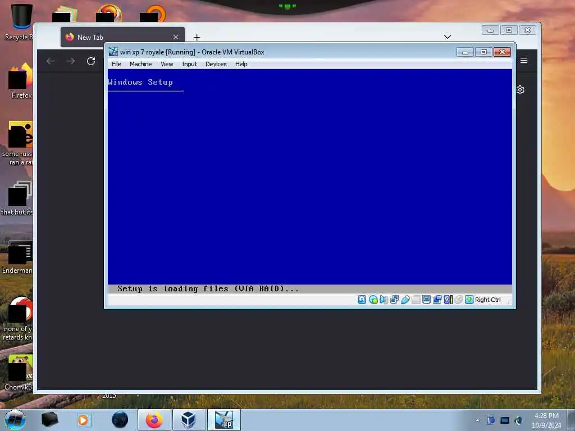Click the Right Ctrl host key label
Viewport: 575px width, 431px height.
(488, 300)
